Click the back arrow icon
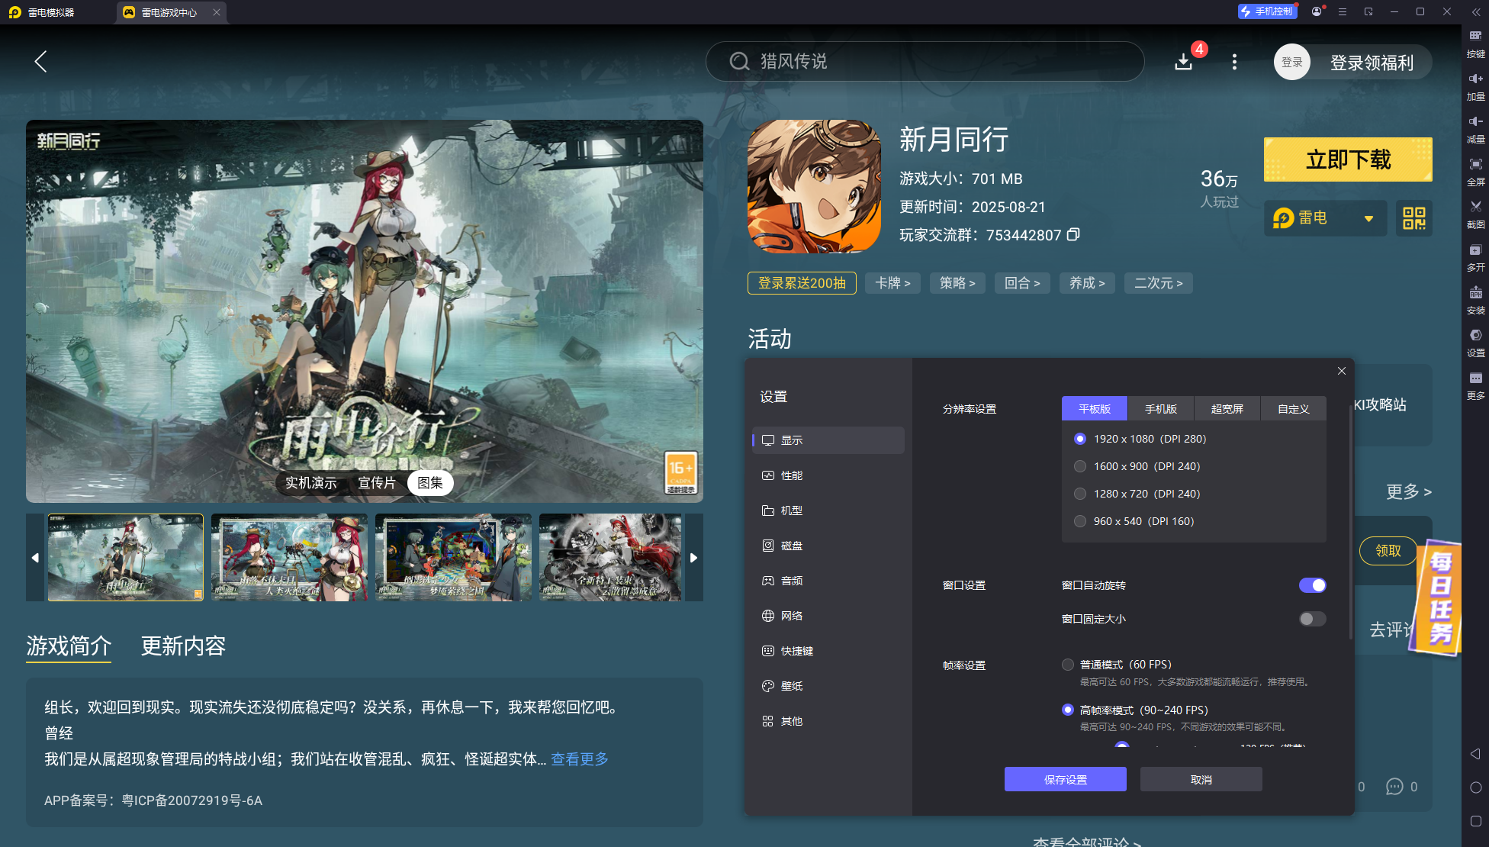The width and height of the screenshot is (1489, 847). 41,62
